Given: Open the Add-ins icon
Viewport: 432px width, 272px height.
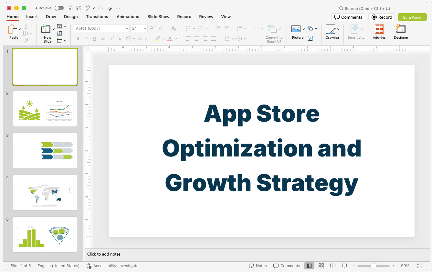Looking at the screenshot, I should (379, 29).
